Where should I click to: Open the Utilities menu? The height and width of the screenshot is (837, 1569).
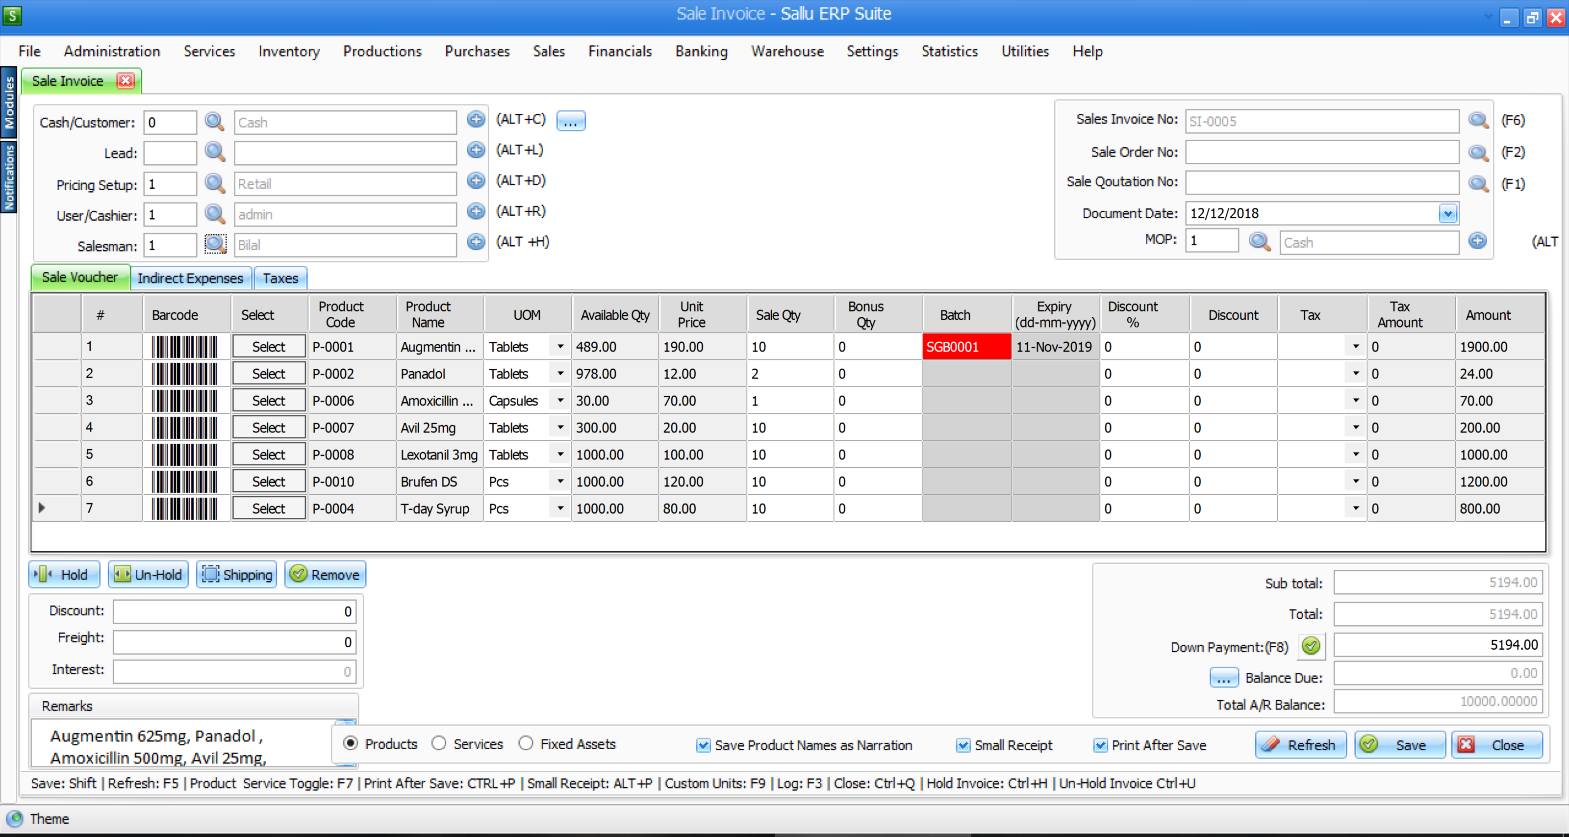click(x=1025, y=51)
